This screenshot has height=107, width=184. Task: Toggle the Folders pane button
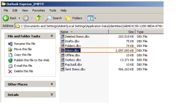(74, 18)
